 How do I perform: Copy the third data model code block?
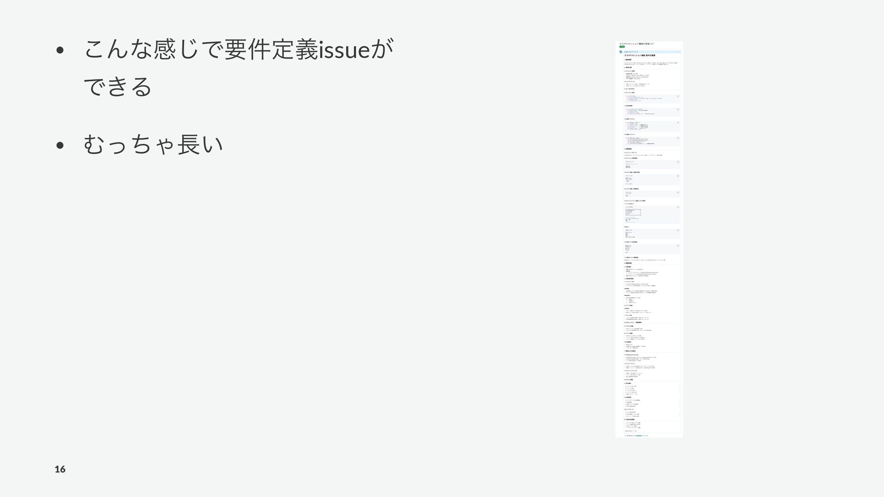(x=678, y=123)
